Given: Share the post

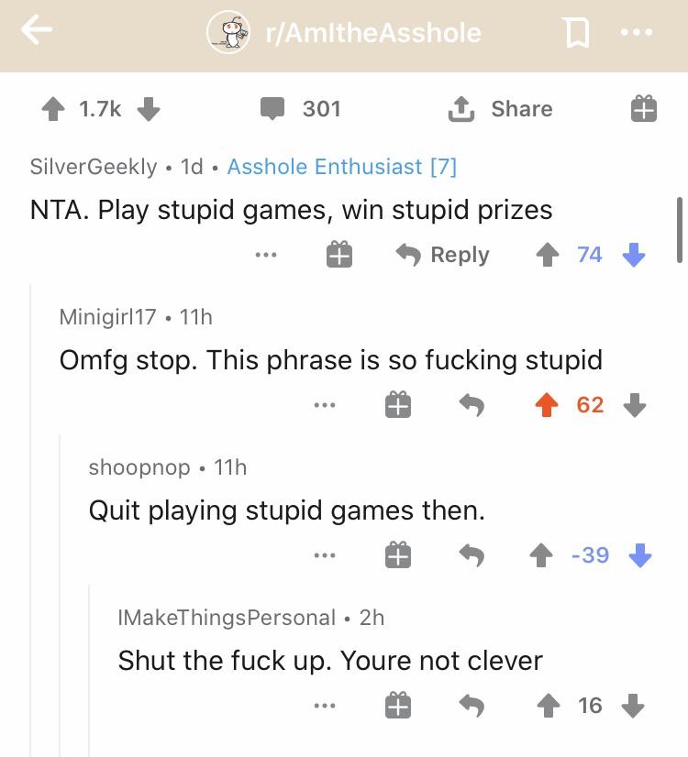Looking at the screenshot, I should pyautogui.click(x=499, y=109).
